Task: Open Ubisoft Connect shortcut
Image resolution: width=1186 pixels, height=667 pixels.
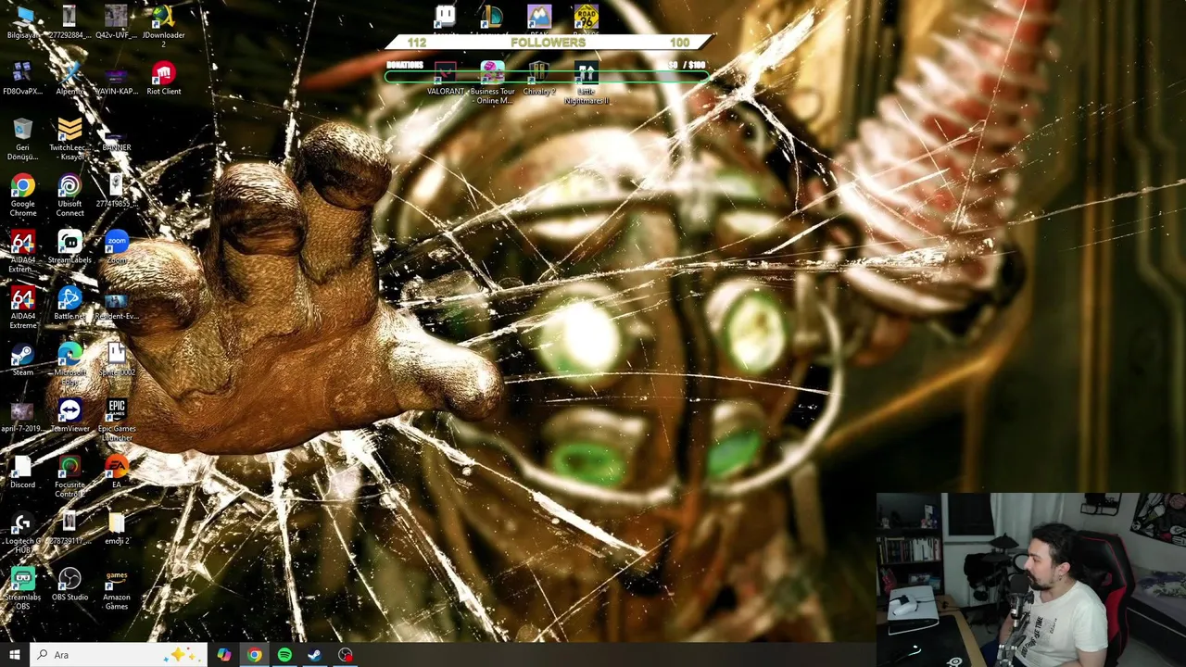Action: pyautogui.click(x=69, y=195)
